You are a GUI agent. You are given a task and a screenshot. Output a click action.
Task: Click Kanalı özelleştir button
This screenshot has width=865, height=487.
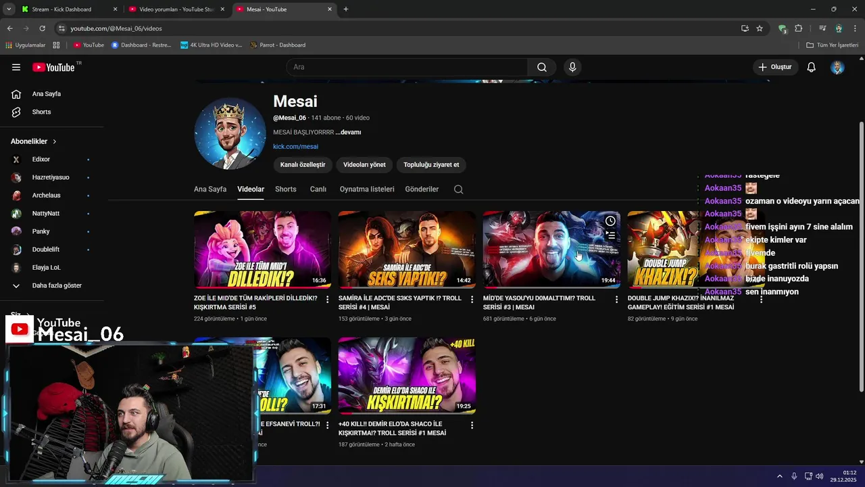pyautogui.click(x=303, y=164)
